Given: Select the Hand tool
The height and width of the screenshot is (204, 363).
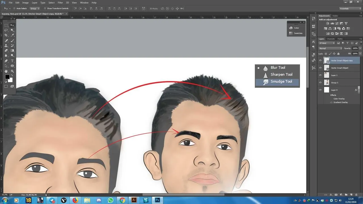Looking at the screenshot, I should (x=6, y=71).
